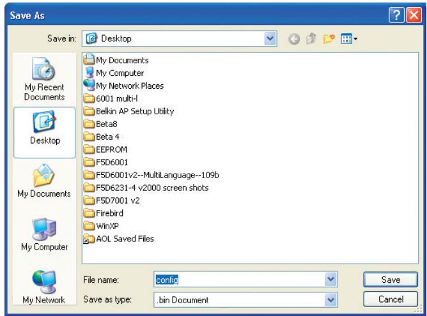Click the WinXP folder name text
The width and height of the screenshot is (427, 316).
(x=107, y=226)
